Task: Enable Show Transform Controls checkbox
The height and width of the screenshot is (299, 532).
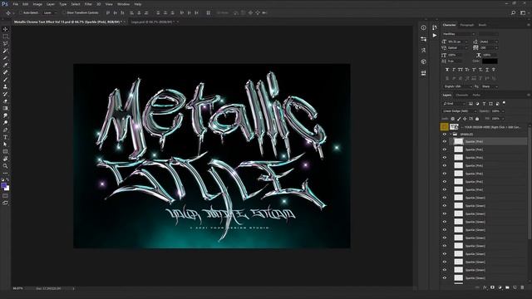Action: (64, 13)
